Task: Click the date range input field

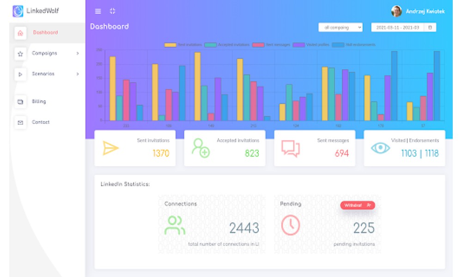Action: (397, 27)
